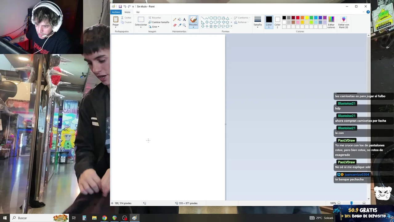Viewport: 394px width, 222px height.
Task: Click the Save icon in quick access toolbar
Action: tap(120, 6)
